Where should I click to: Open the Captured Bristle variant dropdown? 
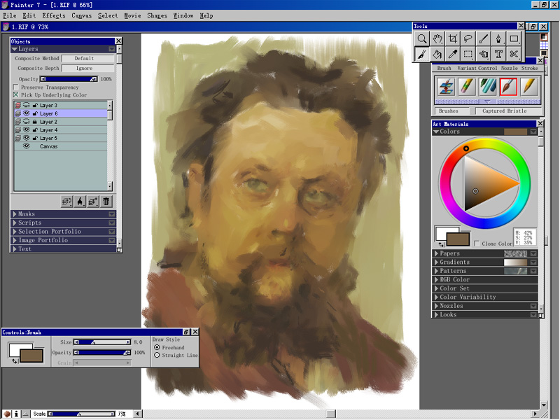(509, 111)
